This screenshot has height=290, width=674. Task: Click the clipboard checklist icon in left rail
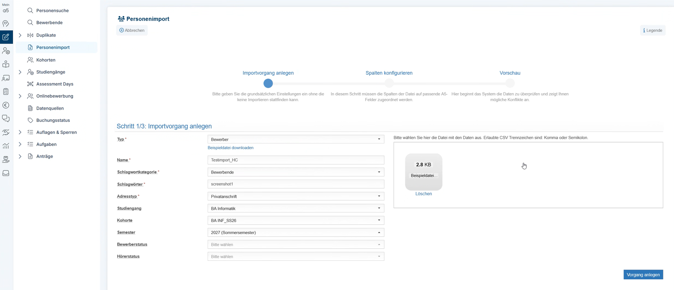[6, 92]
